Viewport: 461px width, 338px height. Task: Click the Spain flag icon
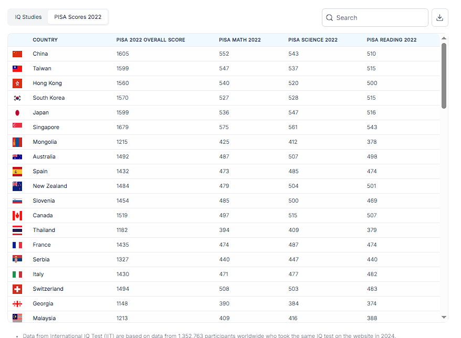coord(17,171)
